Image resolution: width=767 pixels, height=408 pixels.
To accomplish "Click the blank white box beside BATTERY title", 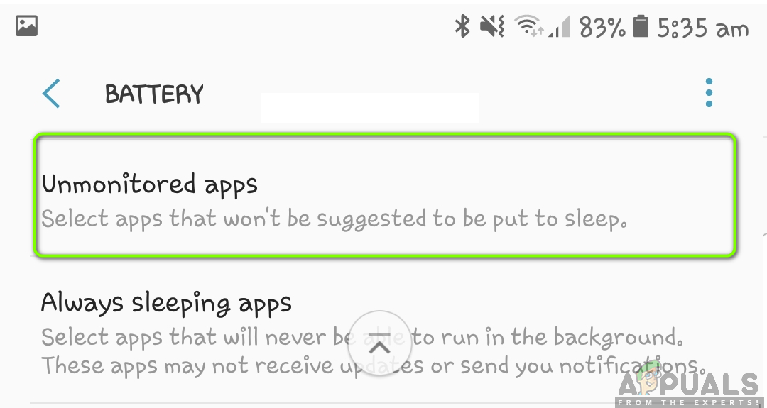I will (370, 107).
